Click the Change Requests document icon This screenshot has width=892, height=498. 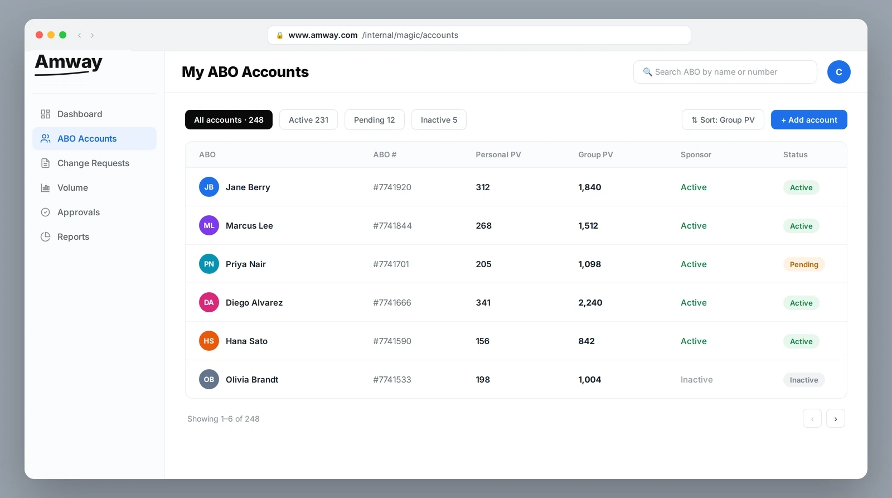pos(46,163)
